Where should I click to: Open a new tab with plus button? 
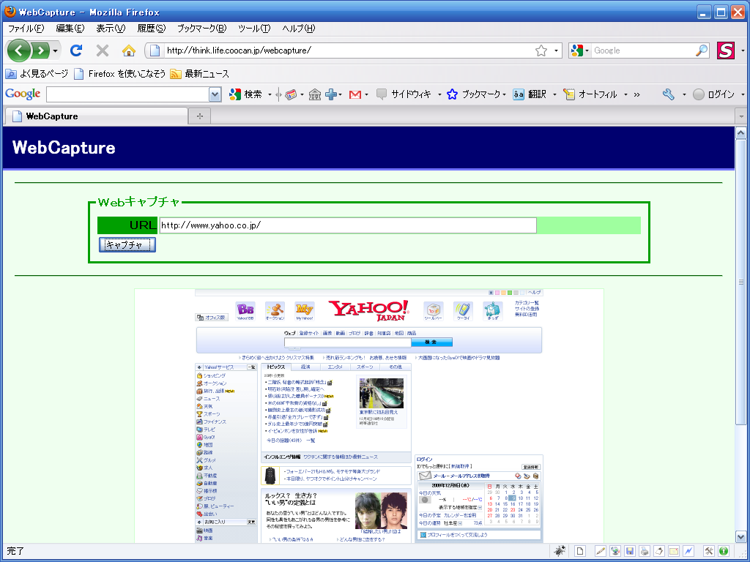(x=200, y=116)
